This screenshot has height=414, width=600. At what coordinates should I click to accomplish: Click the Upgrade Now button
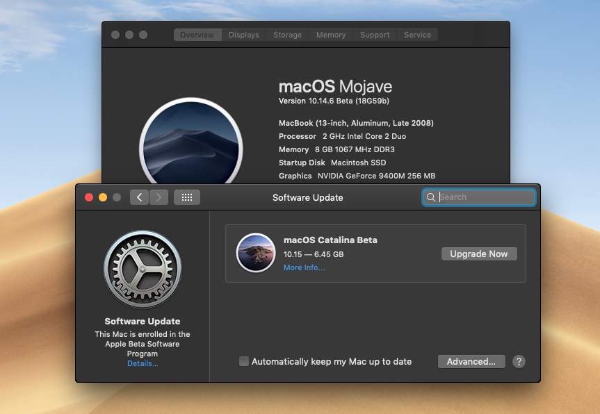pyautogui.click(x=479, y=254)
